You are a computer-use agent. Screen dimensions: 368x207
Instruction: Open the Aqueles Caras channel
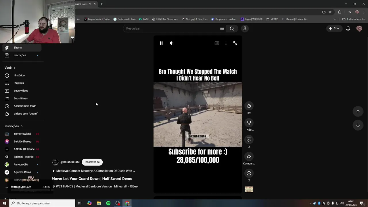tap(22, 172)
